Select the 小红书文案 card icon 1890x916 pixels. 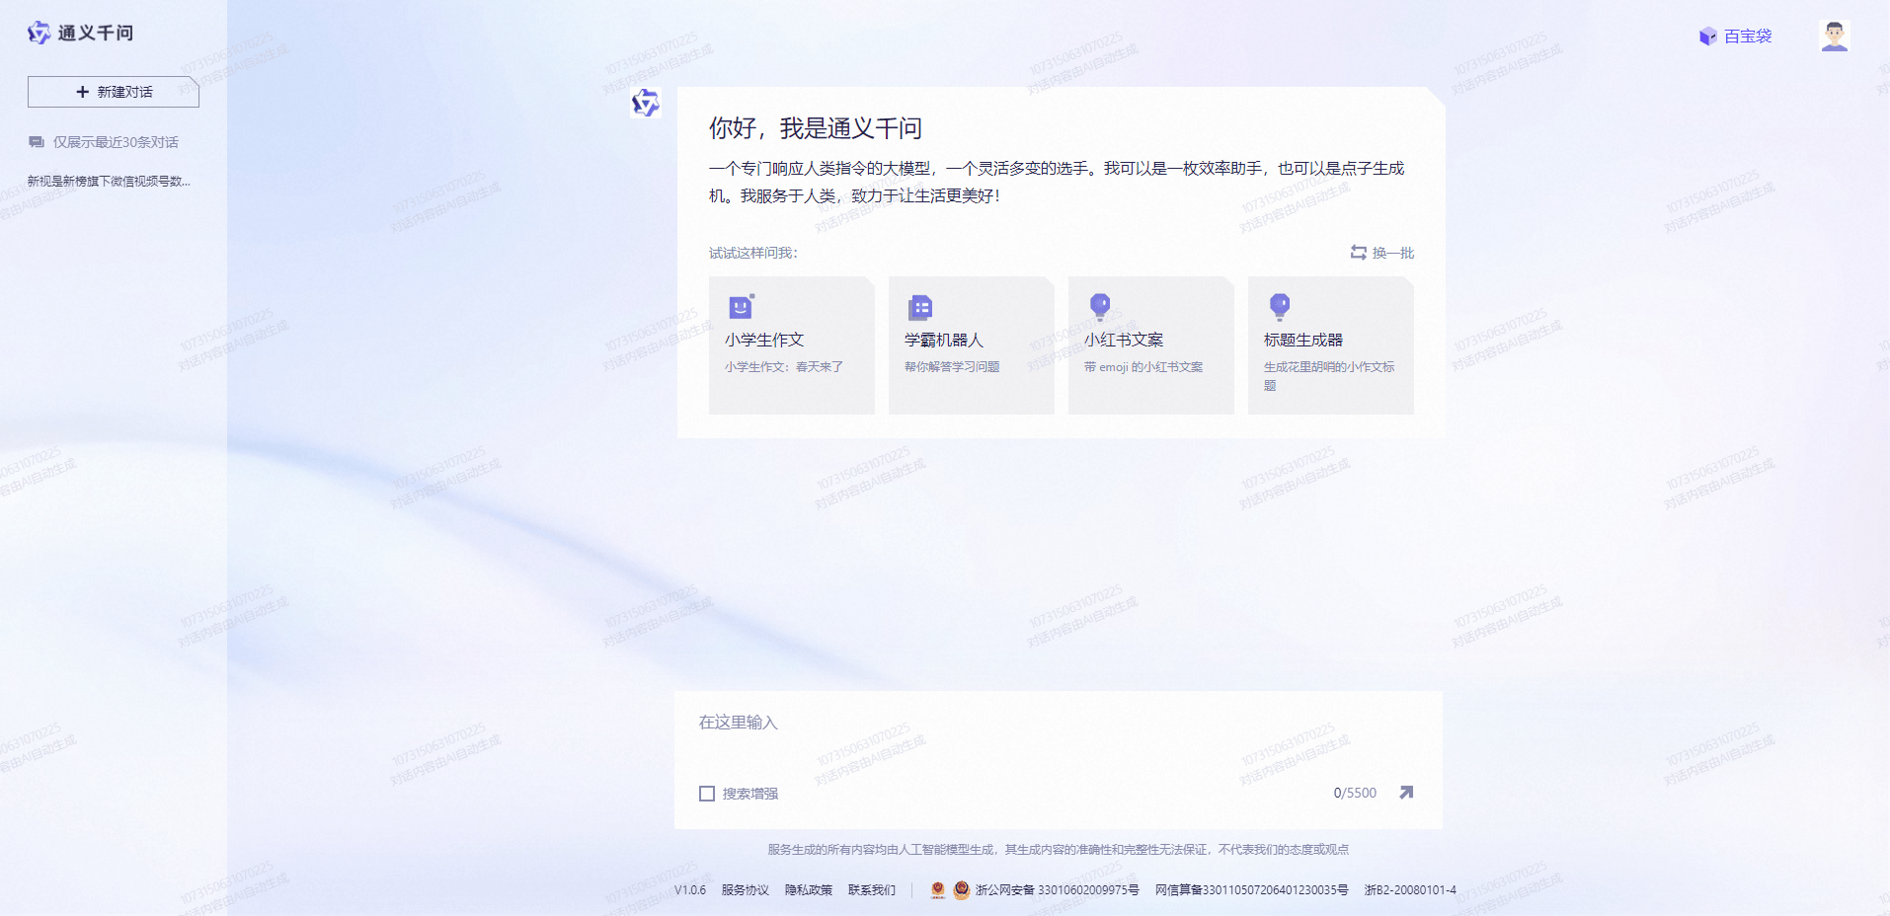1099,307
